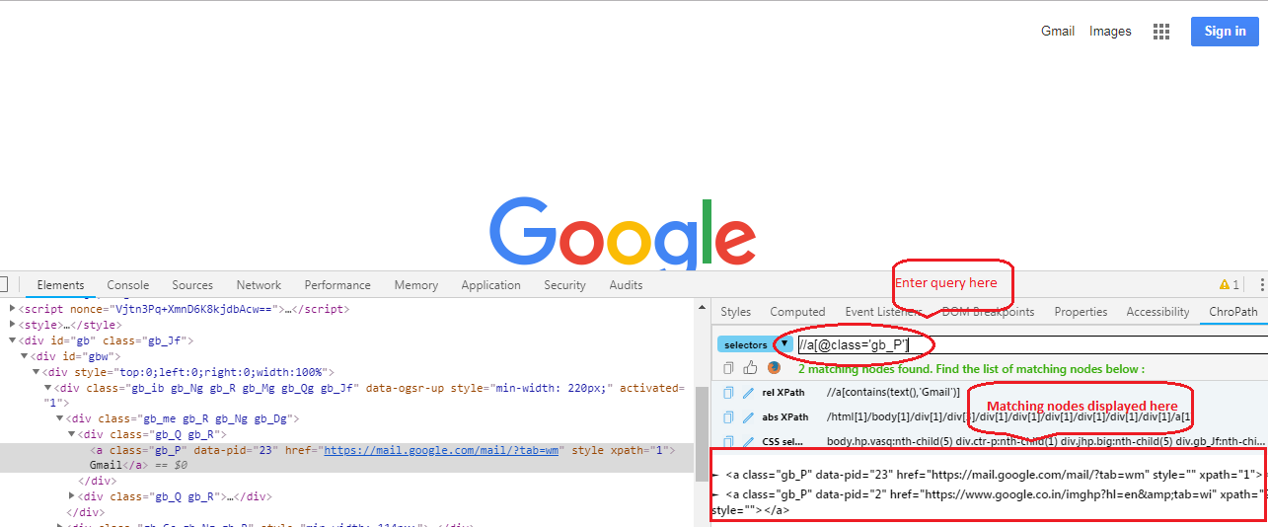Open the Gmail link in the page header

[1058, 32]
